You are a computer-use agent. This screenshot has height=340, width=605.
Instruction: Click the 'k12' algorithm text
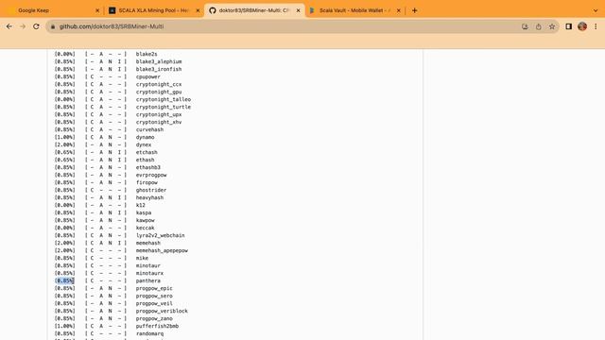141,205
